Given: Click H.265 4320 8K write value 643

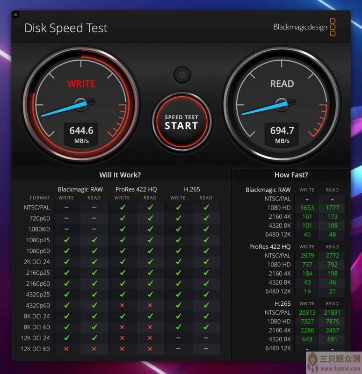Looking at the screenshot, I should tap(307, 339).
